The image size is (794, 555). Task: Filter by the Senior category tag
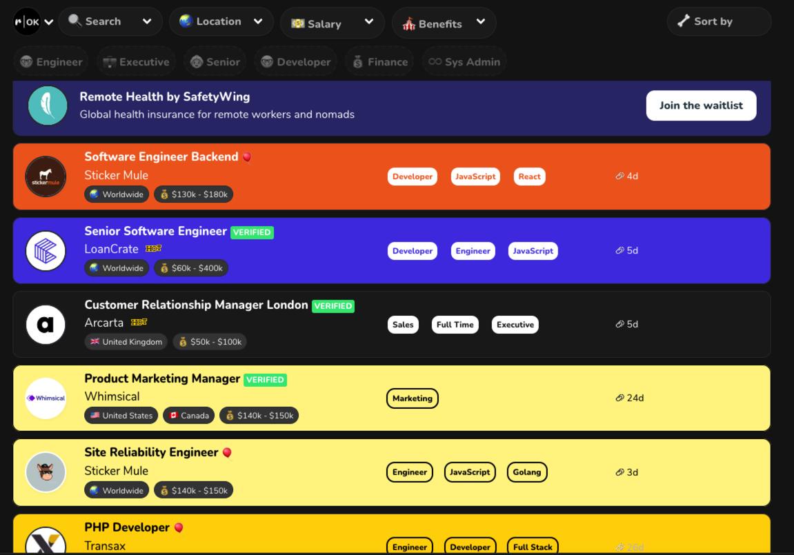click(x=215, y=62)
